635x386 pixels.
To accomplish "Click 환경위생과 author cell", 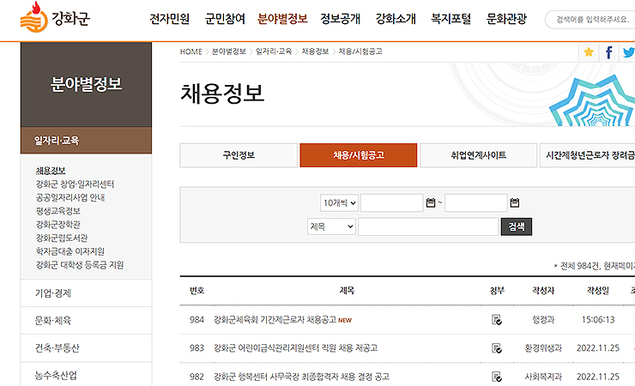I will point(543,348).
